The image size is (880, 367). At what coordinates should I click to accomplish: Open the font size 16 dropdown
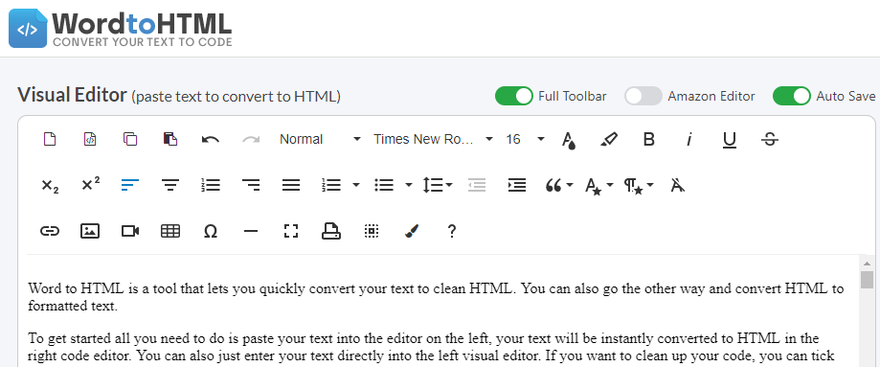pos(525,139)
